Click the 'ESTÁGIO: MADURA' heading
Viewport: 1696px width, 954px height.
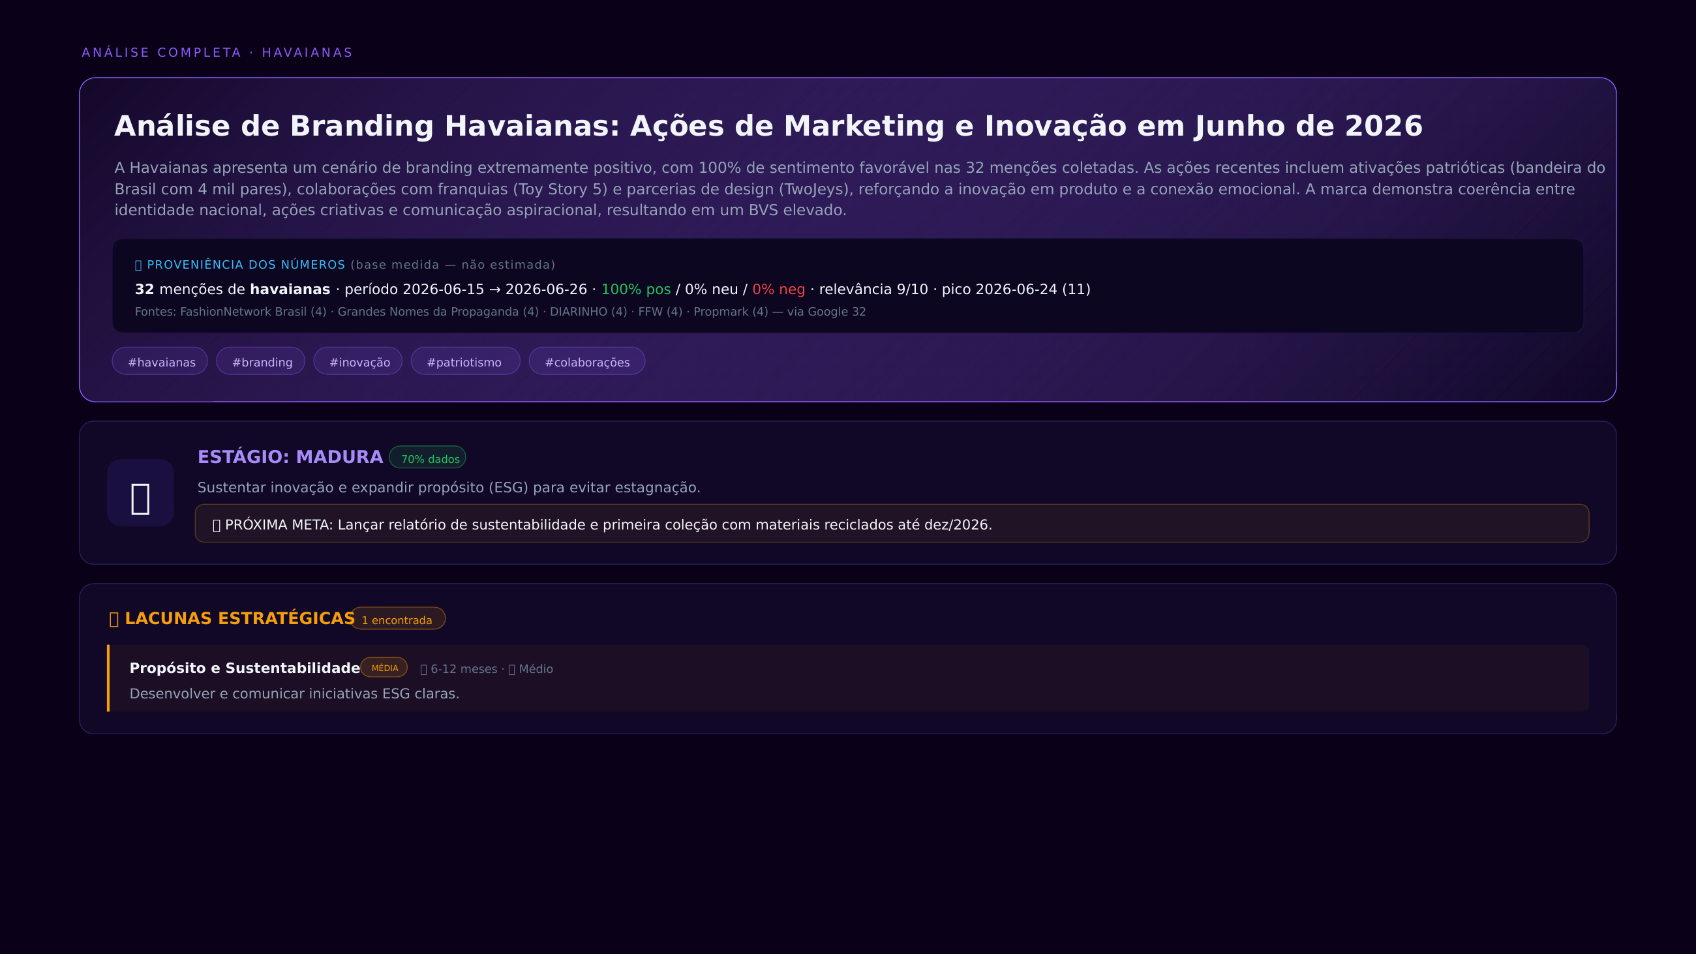[x=290, y=457]
